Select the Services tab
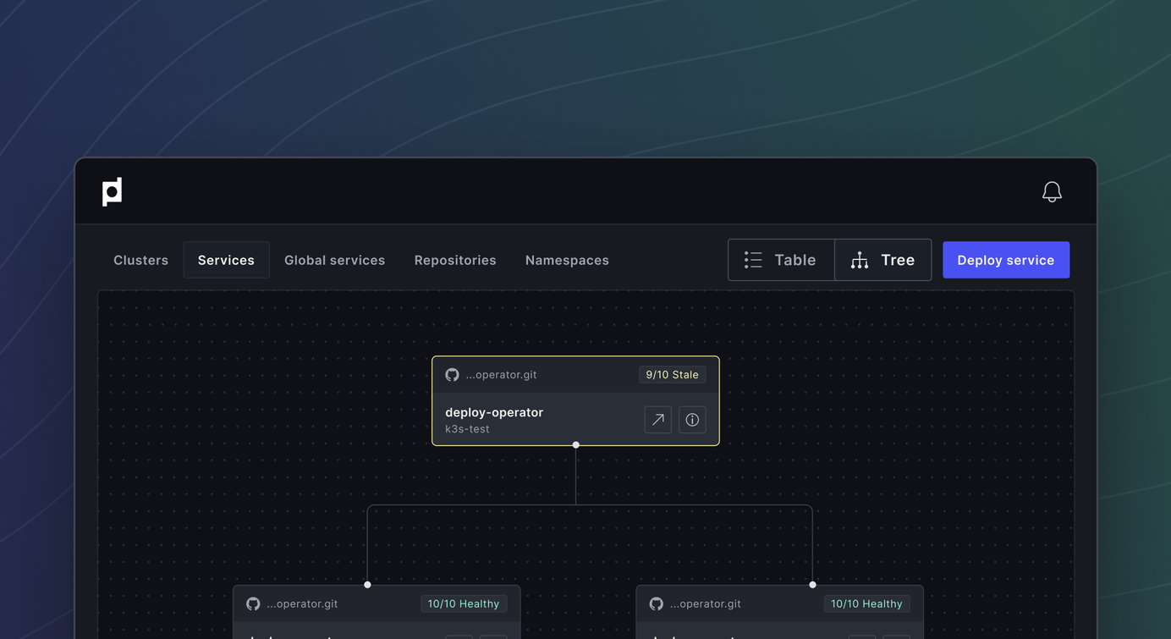The image size is (1171, 639). tap(226, 260)
